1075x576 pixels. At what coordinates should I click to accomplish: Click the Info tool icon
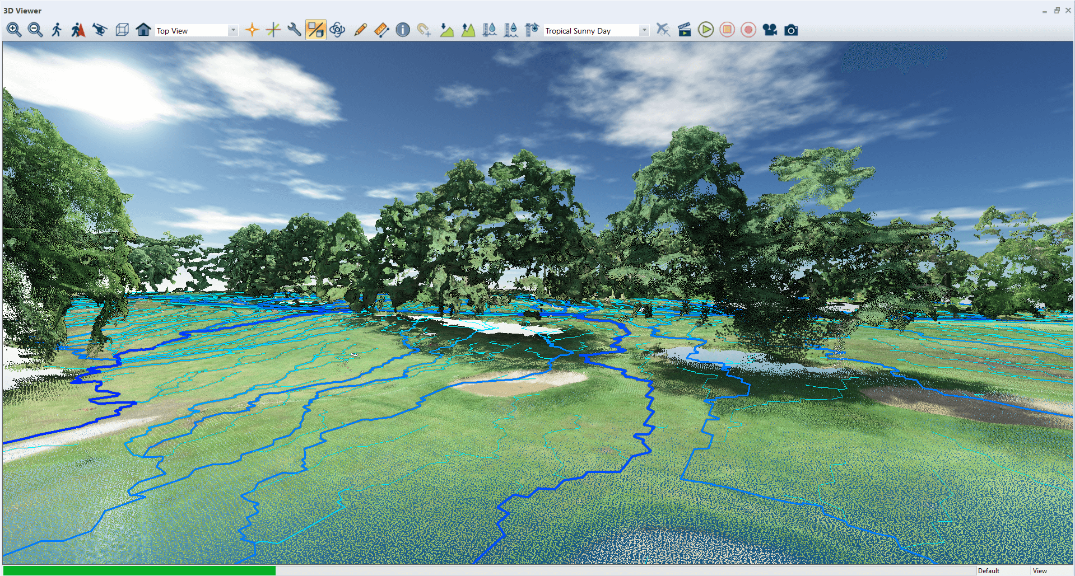pyautogui.click(x=402, y=30)
